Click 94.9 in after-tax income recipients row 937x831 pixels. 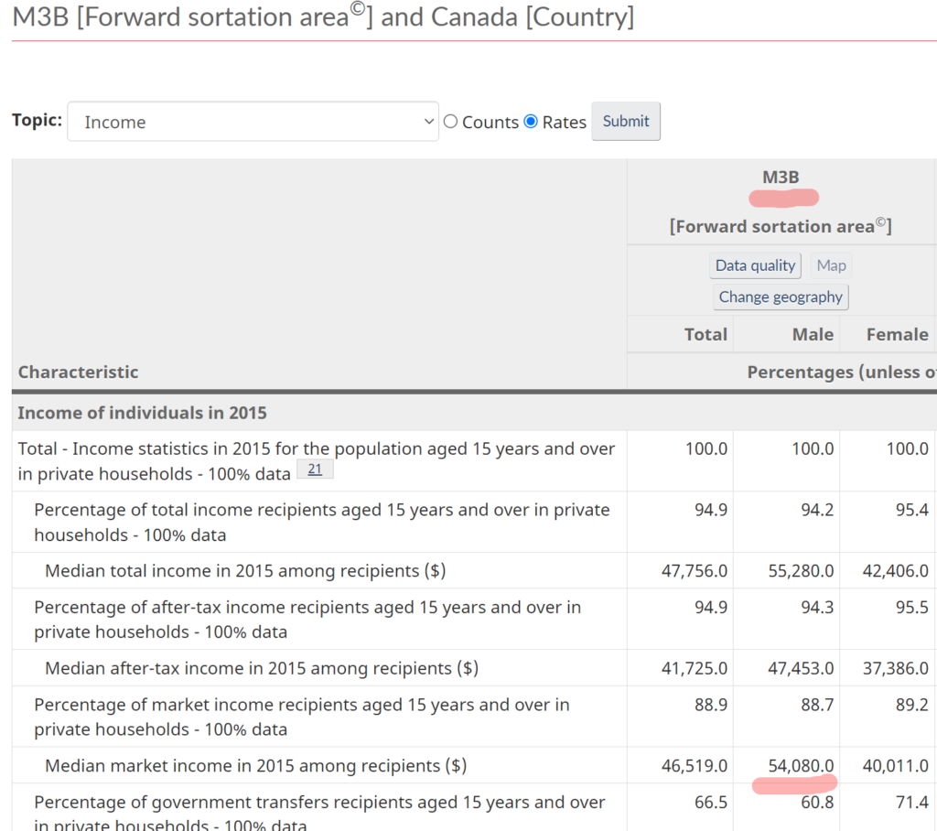click(711, 608)
